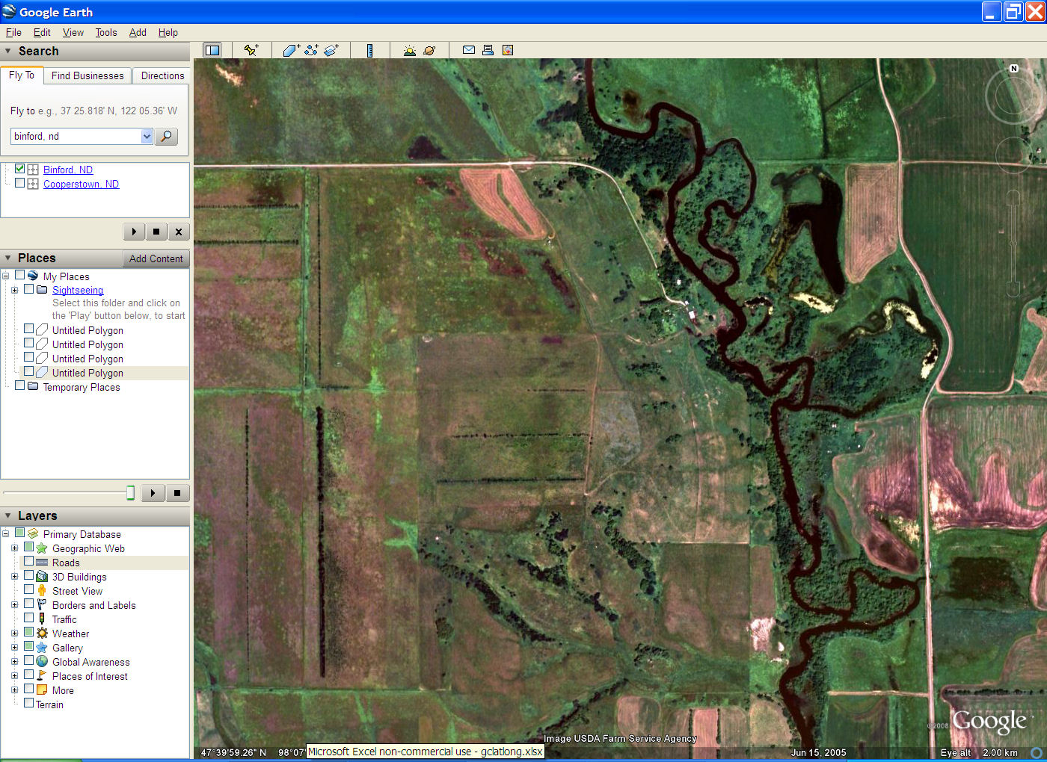Switch to Sky view planet icon
The width and height of the screenshot is (1047, 762).
[x=429, y=50]
